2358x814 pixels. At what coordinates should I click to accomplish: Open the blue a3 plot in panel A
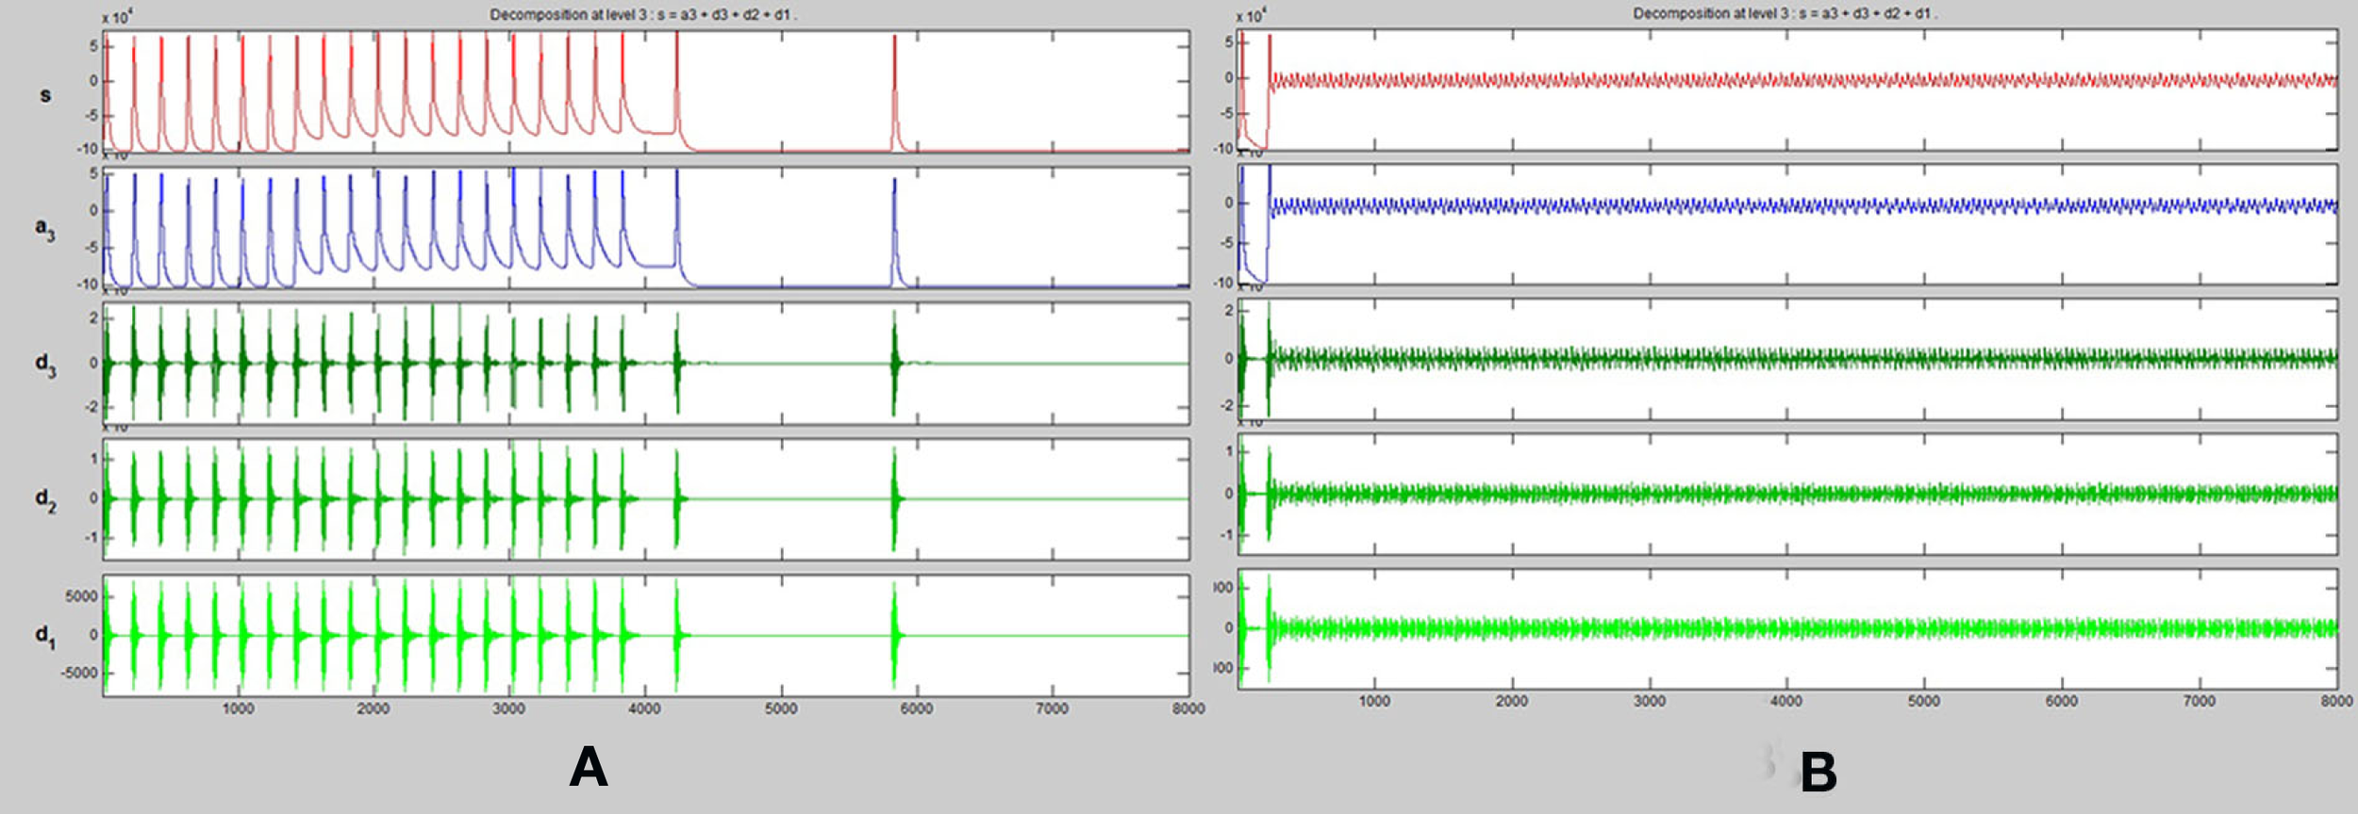click(x=646, y=228)
